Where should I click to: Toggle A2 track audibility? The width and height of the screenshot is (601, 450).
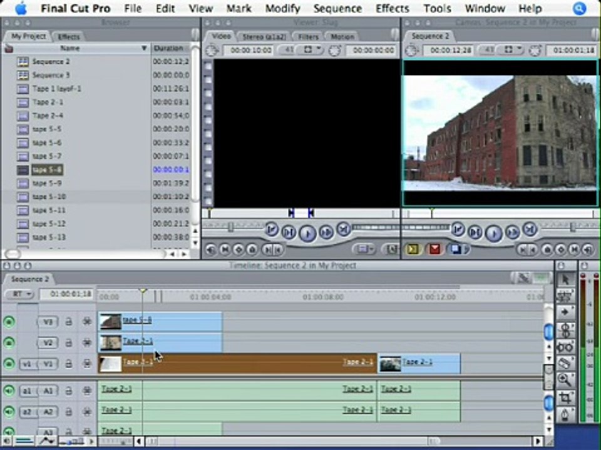(x=9, y=412)
